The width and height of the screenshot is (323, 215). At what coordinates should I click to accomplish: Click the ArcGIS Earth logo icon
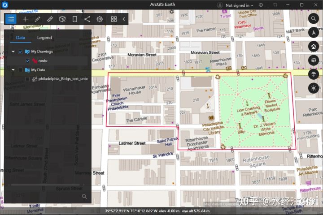4,4
